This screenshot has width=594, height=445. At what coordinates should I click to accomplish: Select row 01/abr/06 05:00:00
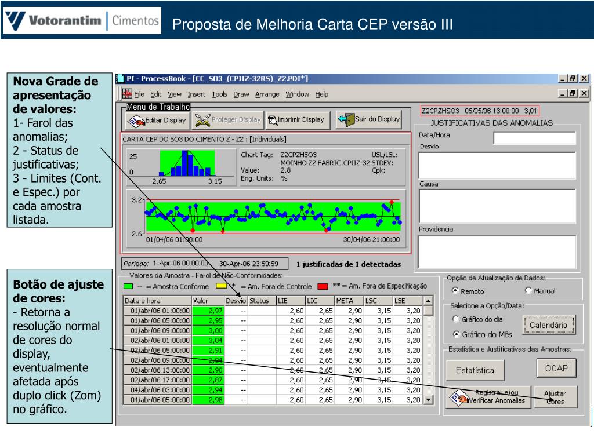point(273,320)
